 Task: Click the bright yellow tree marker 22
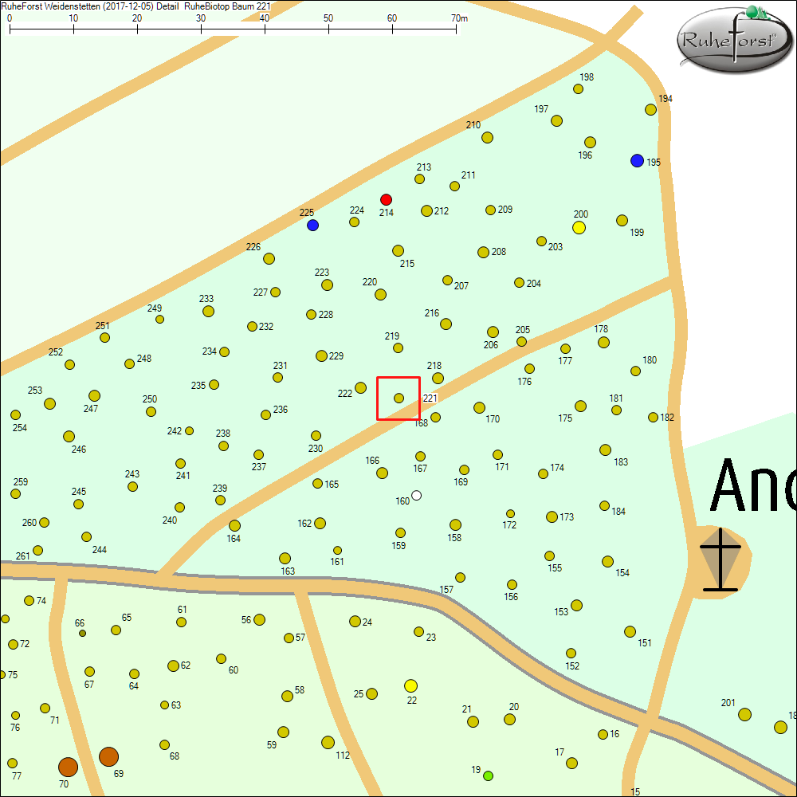pos(411,686)
